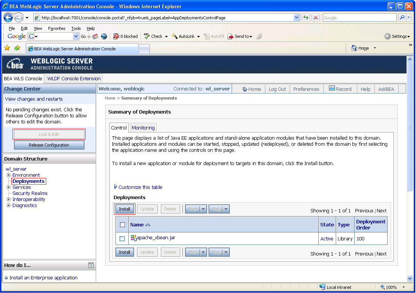Select Deployments in Domain Structure tree

[28, 181]
